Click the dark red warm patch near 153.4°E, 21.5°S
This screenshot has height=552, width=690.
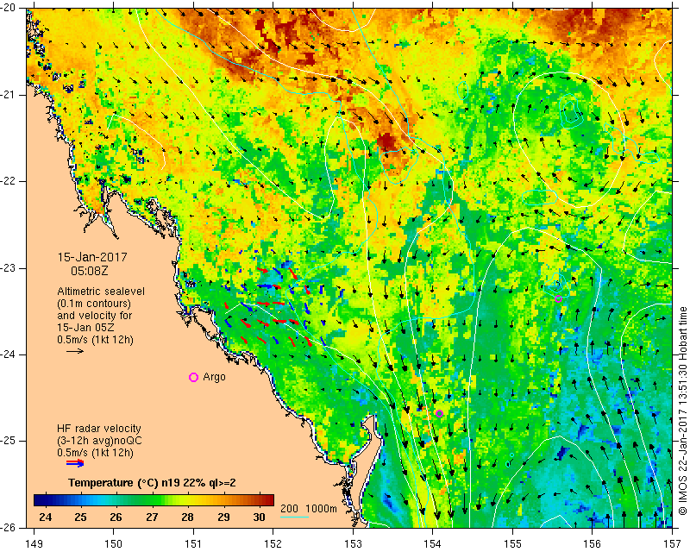(387, 141)
